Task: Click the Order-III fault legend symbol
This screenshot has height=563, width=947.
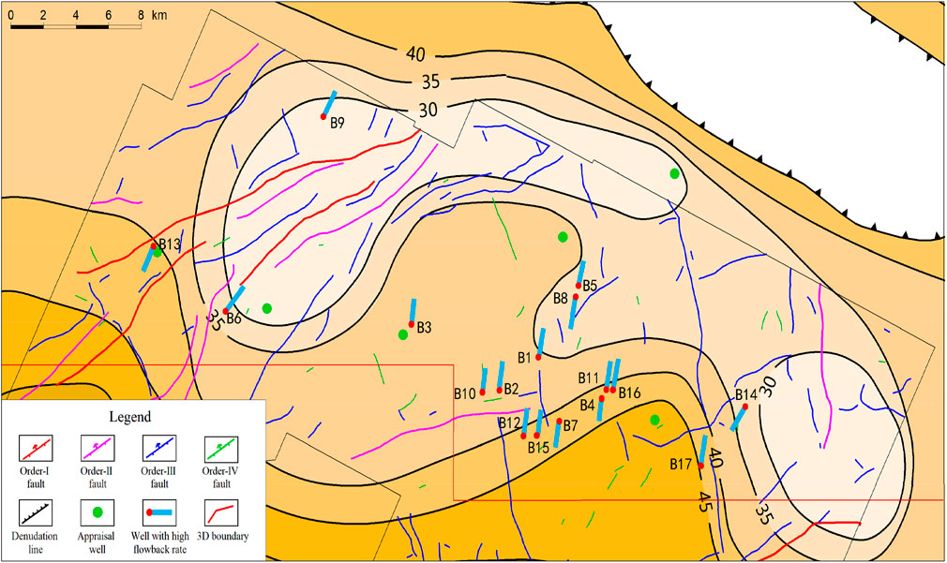Action: [x=158, y=449]
